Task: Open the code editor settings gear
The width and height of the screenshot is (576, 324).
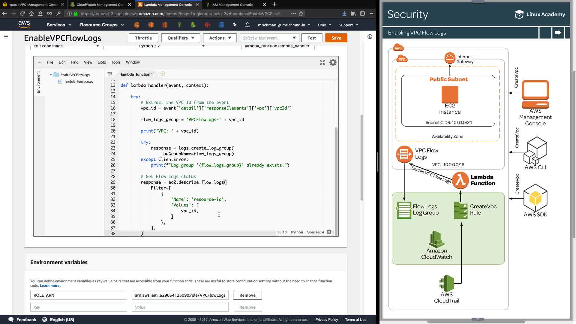Action: [x=333, y=62]
